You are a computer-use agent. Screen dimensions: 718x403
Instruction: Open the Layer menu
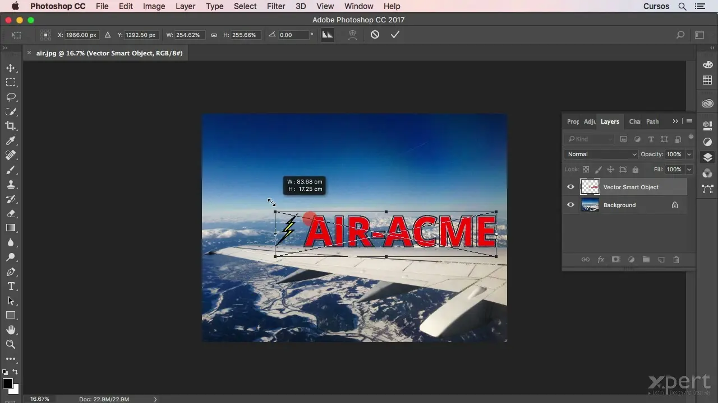pyautogui.click(x=185, y=6)
